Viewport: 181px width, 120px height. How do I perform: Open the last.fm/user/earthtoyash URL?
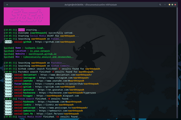(x=58, y=114)
